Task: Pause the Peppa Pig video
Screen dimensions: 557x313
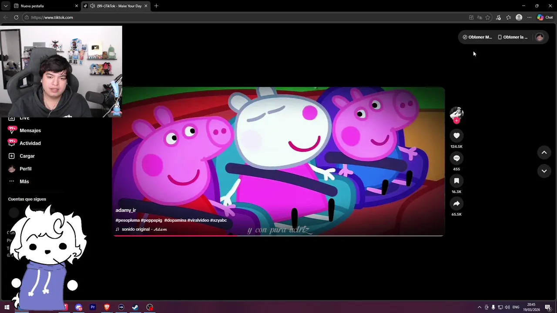Action: (278, 161)
